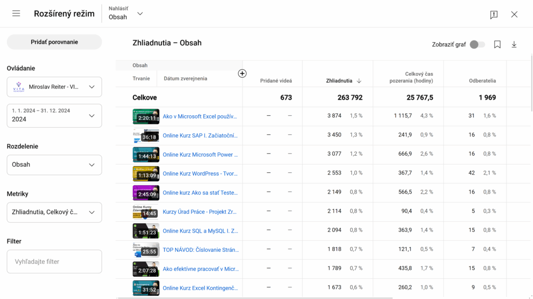The width and height of the screenshot is (533, 299).
Task: Click the vertical scrollbar of the table
Action: pos(531,83)
